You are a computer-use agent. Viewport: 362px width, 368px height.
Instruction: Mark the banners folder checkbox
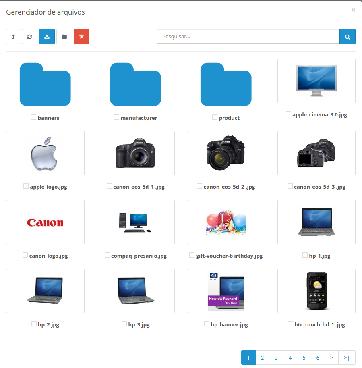[x=34, y=117]
